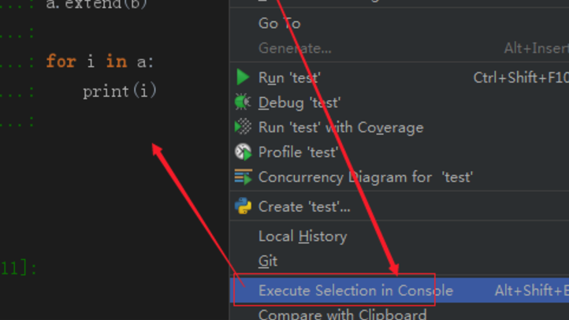Viewport: 569px width, 320px height.
Task: Click the Debug 'test' bug icon
Action: pos(243,102)
